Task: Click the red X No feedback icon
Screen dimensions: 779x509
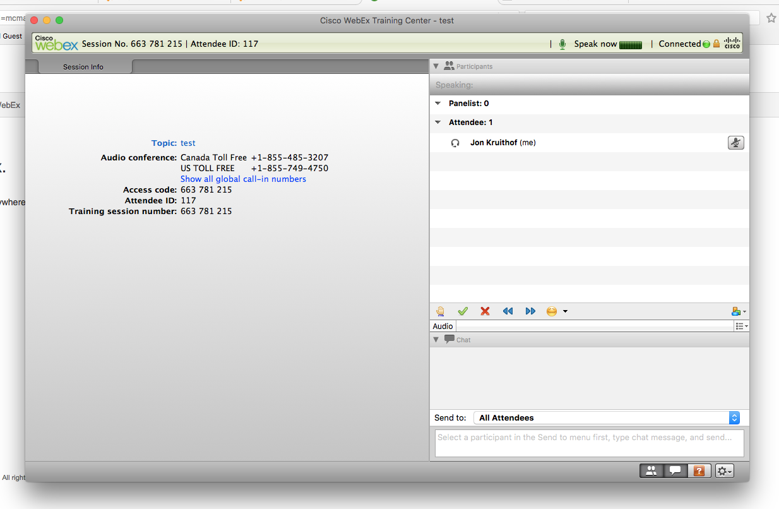Action: [x=485, y=311]
